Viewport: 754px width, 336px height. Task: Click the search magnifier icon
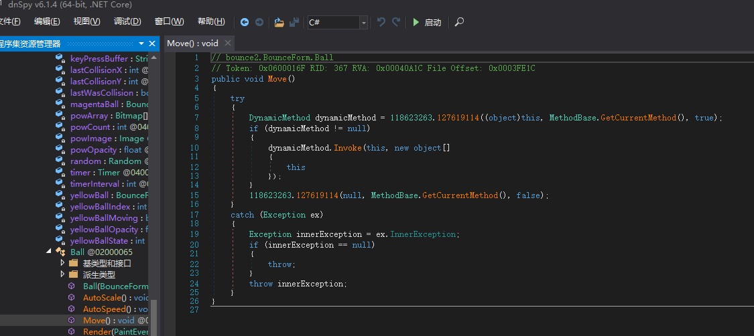[459, 22]
